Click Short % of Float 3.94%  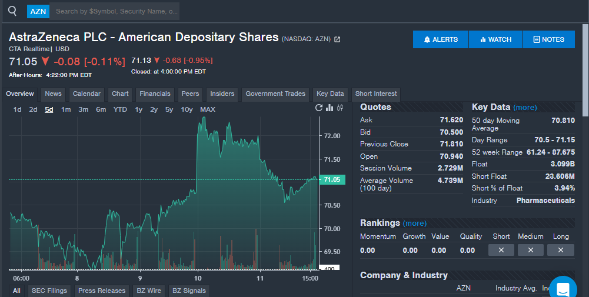565,188
